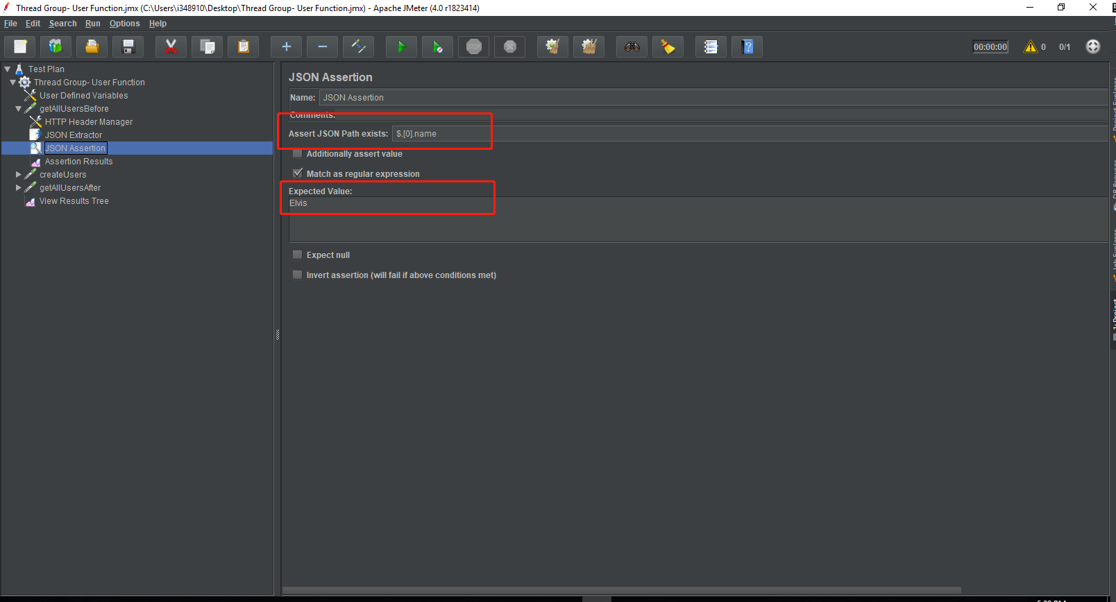The height and width of the screenshot is (602, 1116).
Task: Enable the Expect null checkbox
Action: 298,255
